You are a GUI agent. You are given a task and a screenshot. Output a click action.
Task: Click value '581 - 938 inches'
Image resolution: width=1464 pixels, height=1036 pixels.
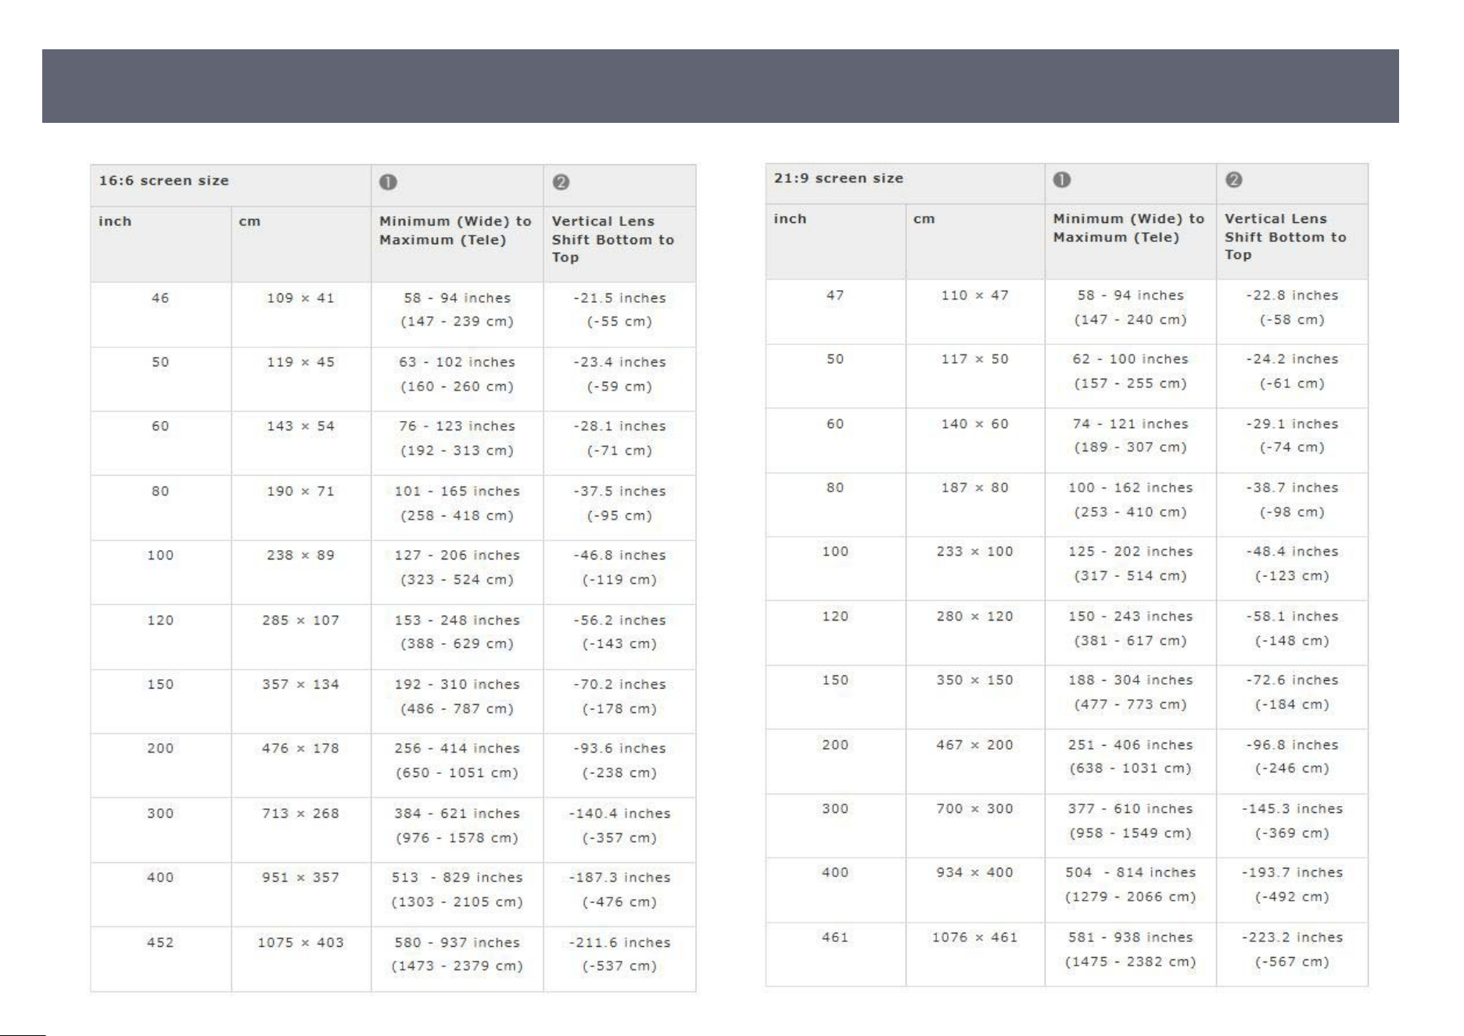[1130, 937]
